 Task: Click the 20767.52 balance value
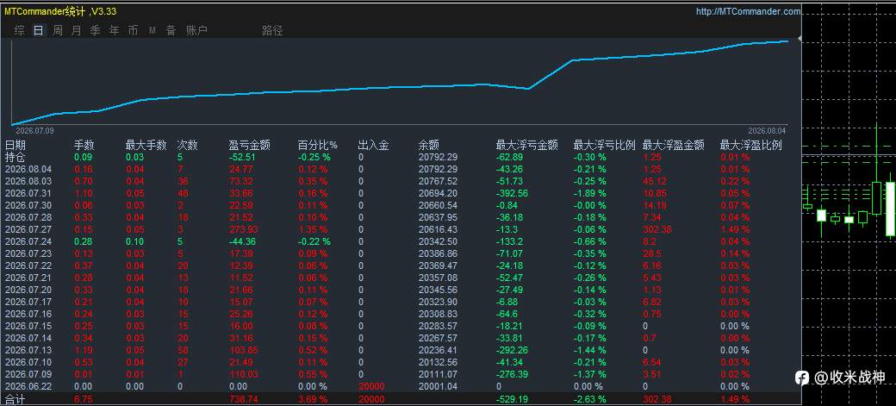click(439, 181)
